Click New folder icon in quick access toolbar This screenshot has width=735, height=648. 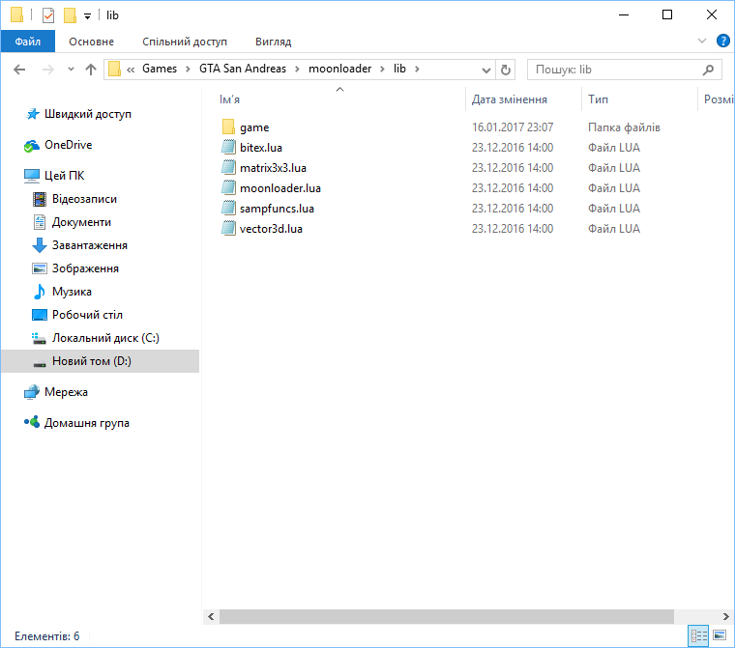pos(70,15)
